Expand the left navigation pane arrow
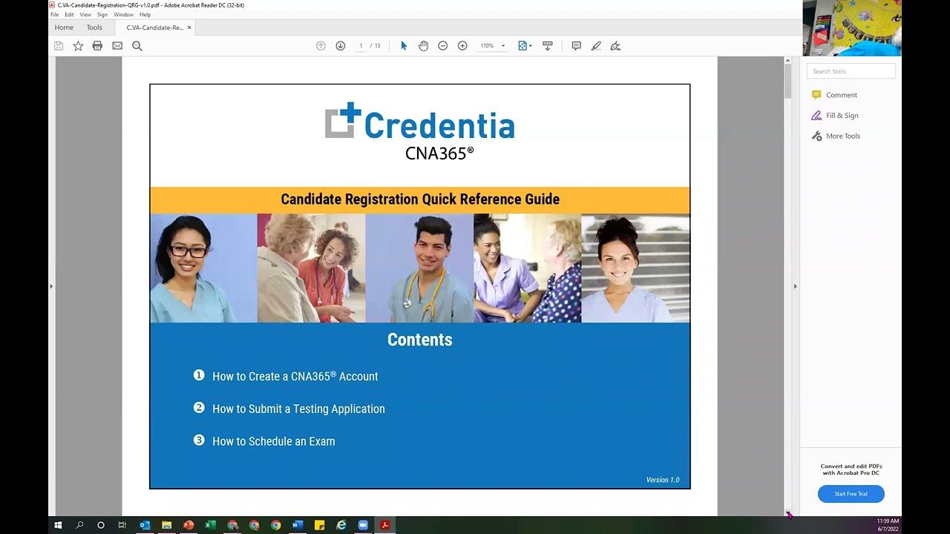The width and height of the screenshot is (950, 534). 51,286
